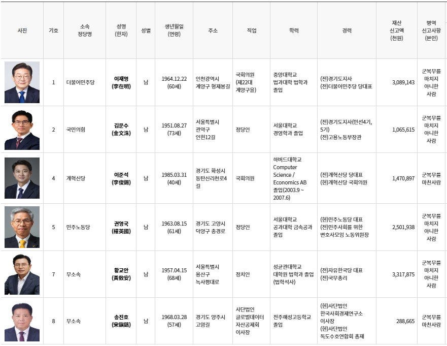Click asset value 2,501,938
447x346 pixels.
[x=403, y=227]
